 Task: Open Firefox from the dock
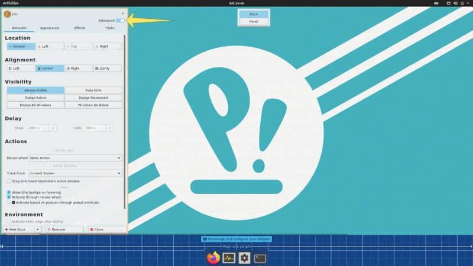click(213, 258)
